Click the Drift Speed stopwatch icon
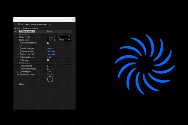The width and height of the screenshot is (188, 125). point(21,72)
